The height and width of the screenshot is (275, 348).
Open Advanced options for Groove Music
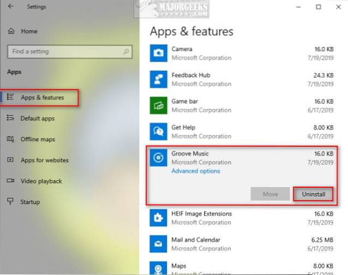click(196, 171)
